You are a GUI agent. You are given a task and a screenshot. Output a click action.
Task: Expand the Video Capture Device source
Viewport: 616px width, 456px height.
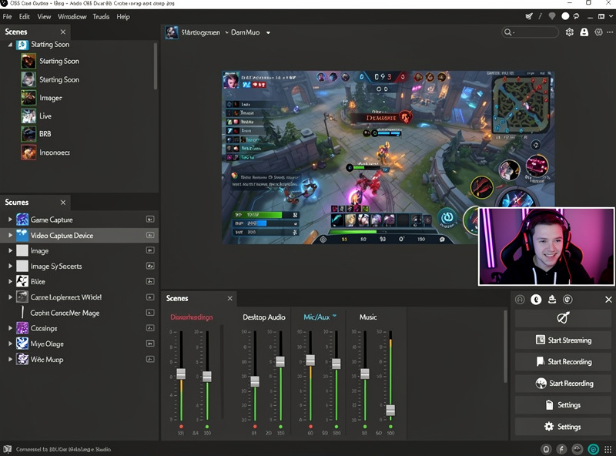tap(10, 235)
